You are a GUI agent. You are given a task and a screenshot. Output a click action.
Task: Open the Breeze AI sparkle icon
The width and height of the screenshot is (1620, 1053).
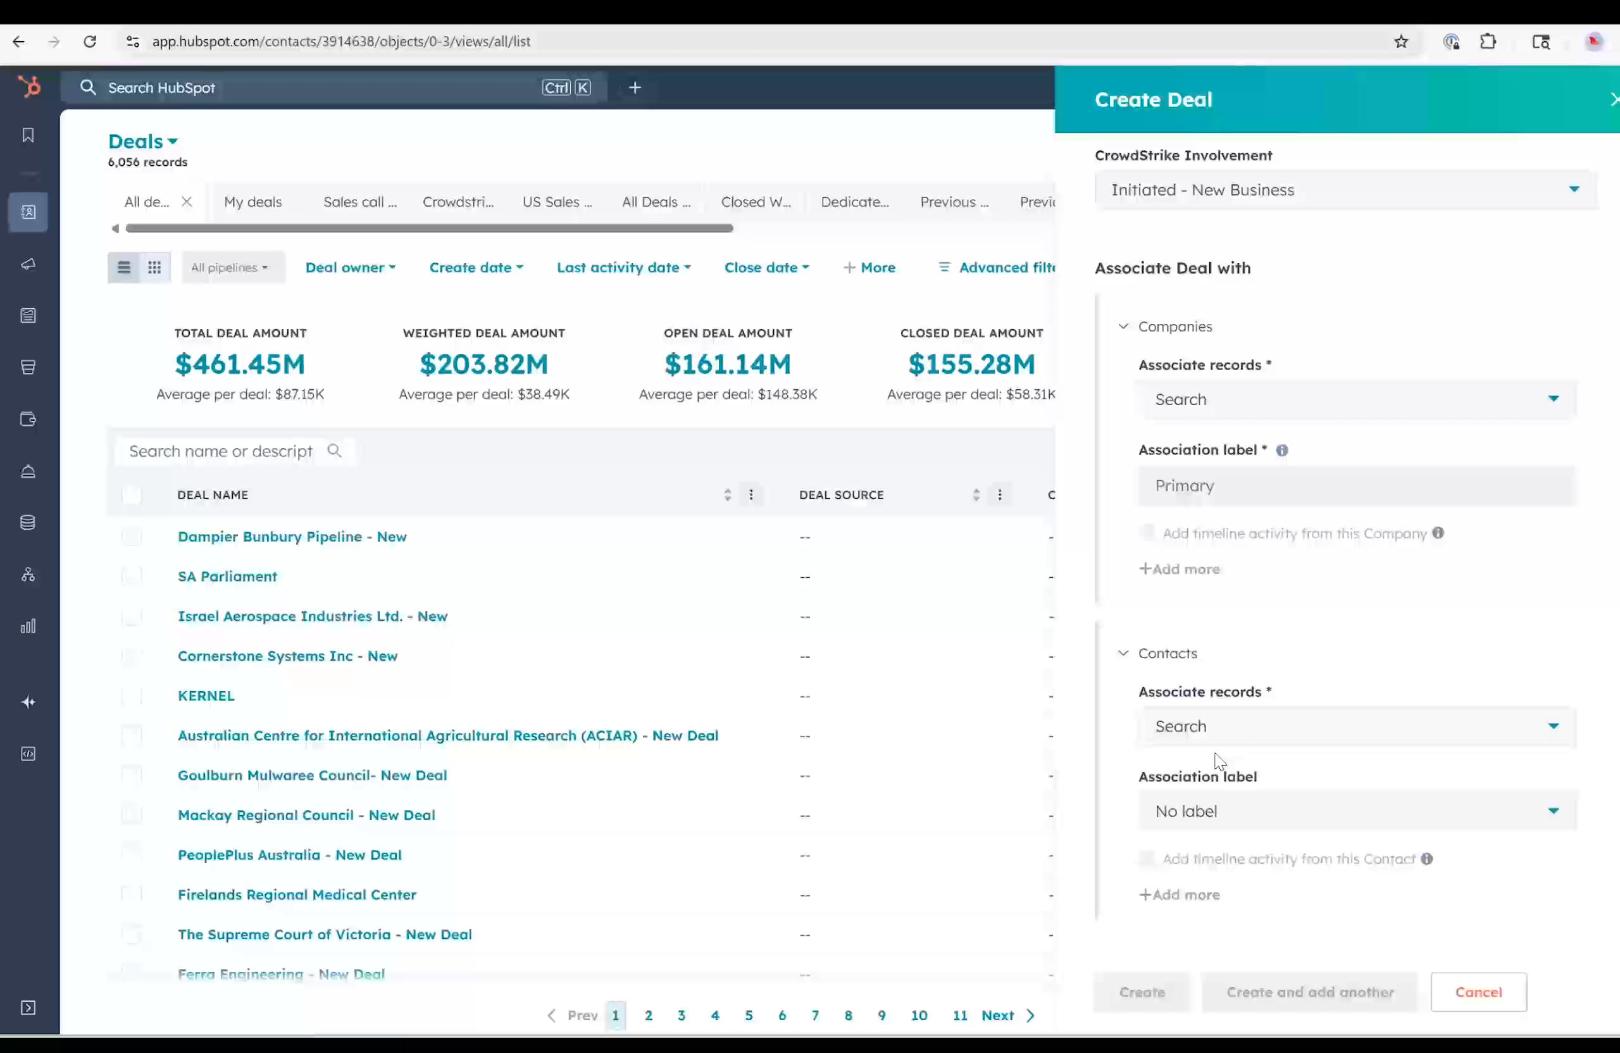point(28,702)
